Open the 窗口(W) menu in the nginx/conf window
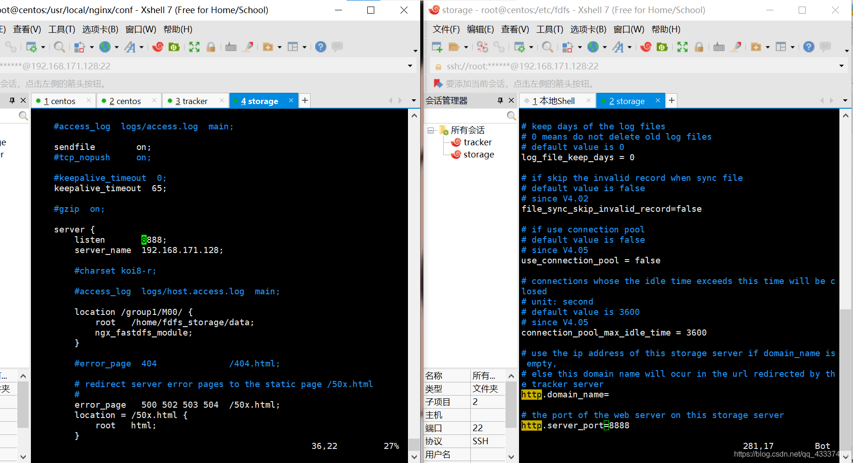 (x=141, y=30)
